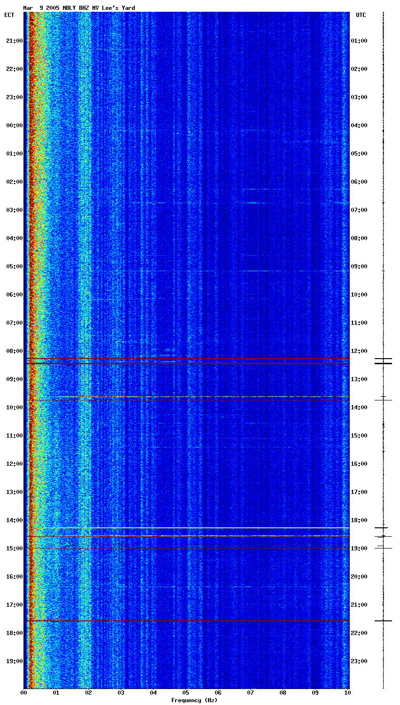Select the 08:00 tick on the ECT axis
The height and width of the screenshot is (705, 400).
coord(14,351)
